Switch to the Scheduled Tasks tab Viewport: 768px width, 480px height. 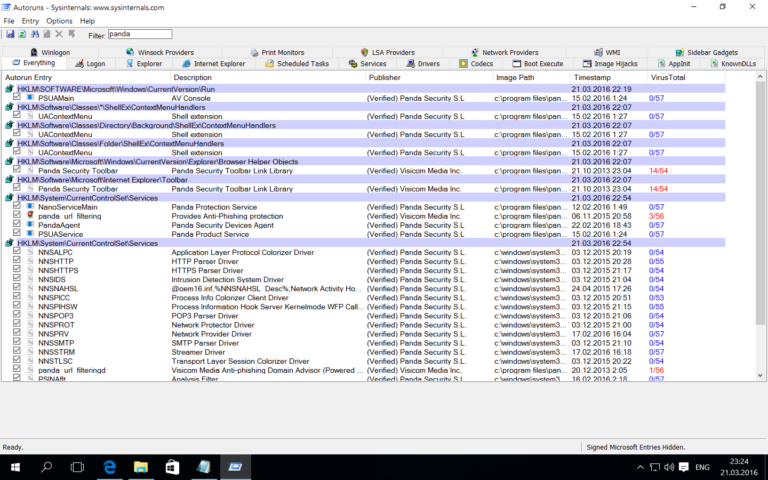(297, 63)
